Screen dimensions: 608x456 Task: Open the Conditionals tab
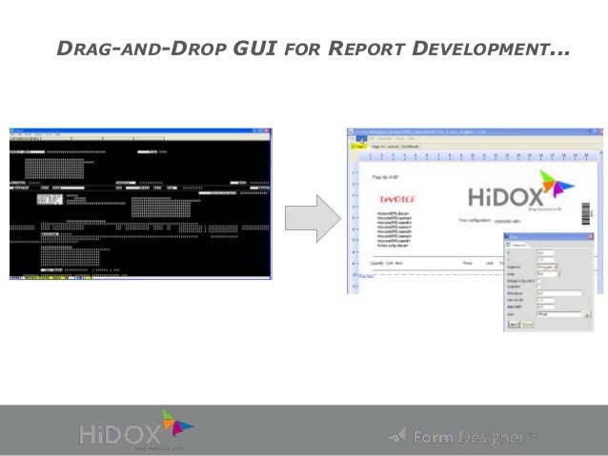410,147
